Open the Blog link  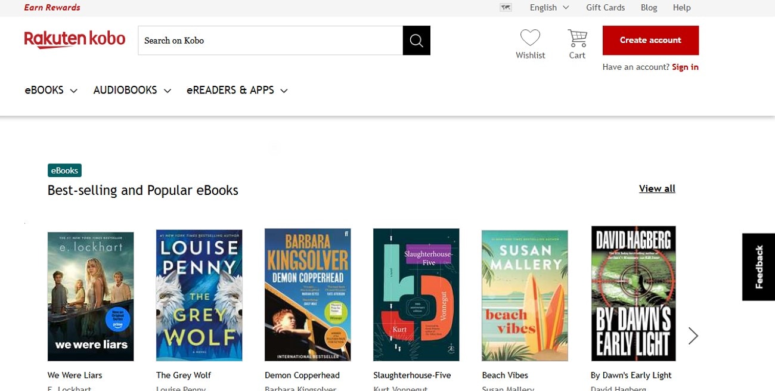(649, 8)
